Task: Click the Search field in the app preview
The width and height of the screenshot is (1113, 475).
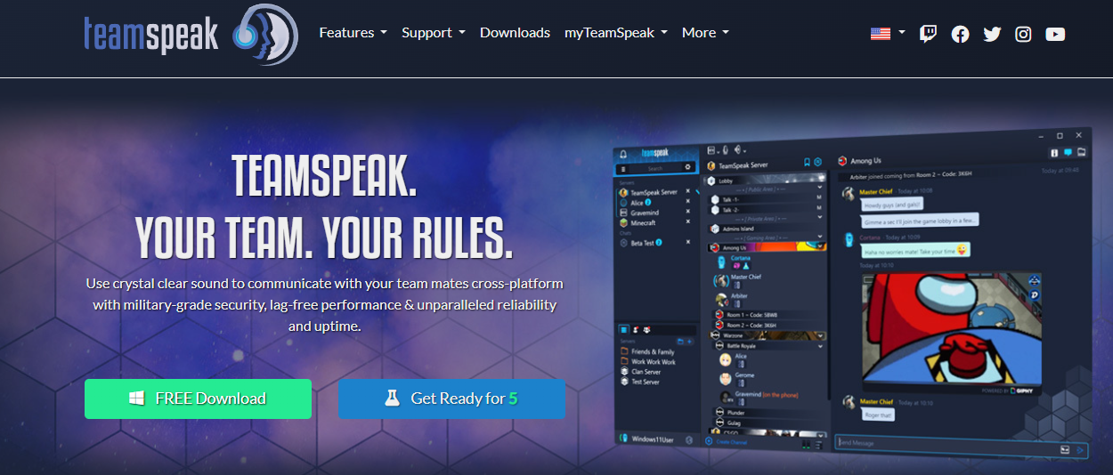Action: pyautogui.click(x=654, y=168)
